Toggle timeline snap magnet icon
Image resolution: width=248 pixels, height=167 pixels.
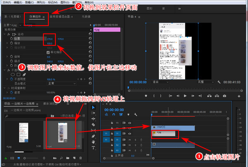[114, 115]
